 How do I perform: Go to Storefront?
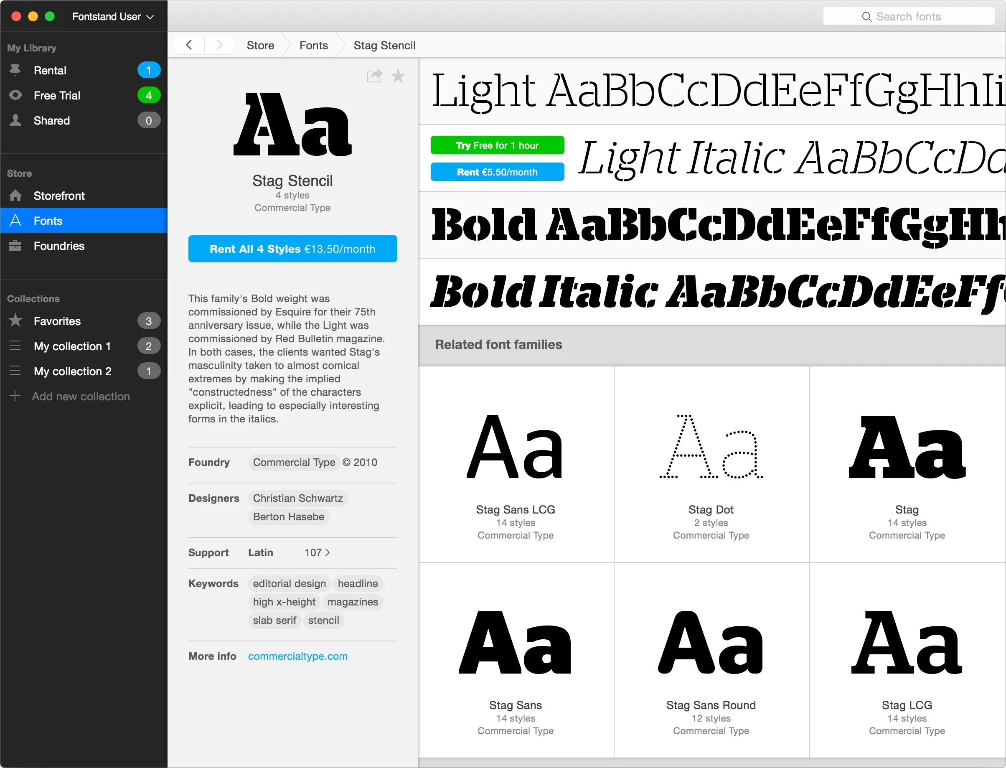[84, 196]
